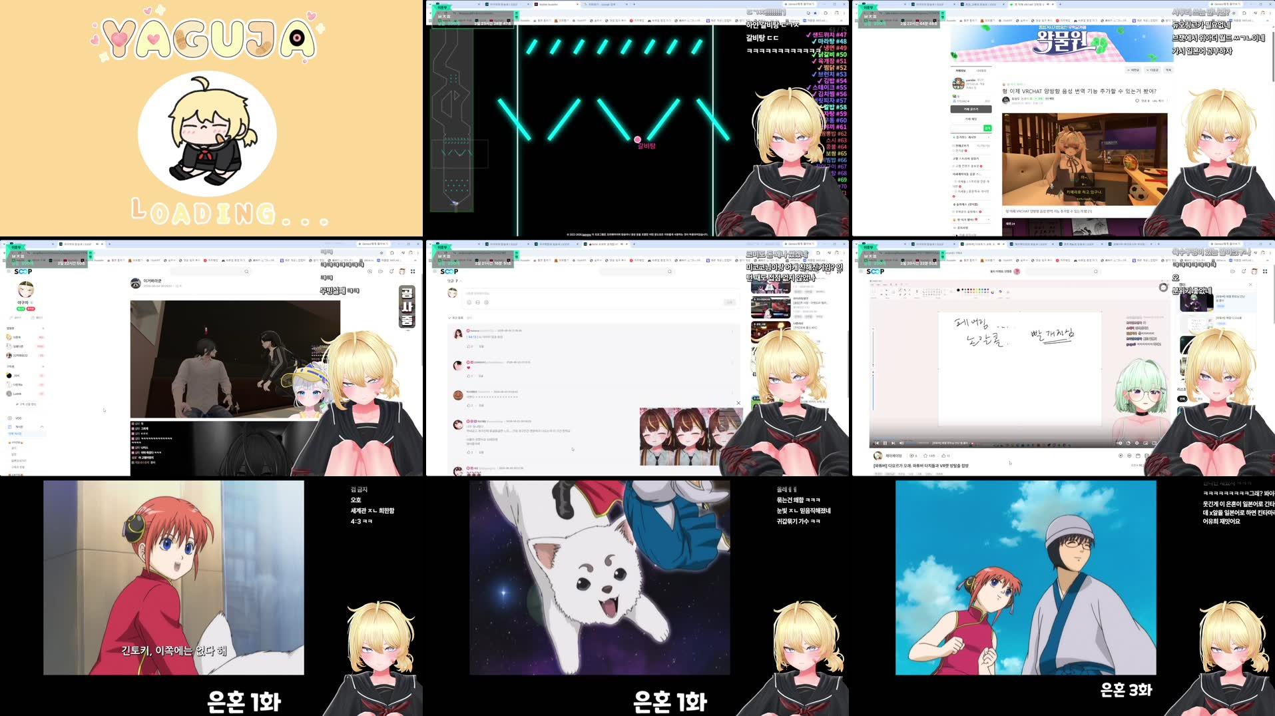This screenshot has width=1275, height=716.
Task: Close the playlist side panel with the X
Action: coord(1250,284)
